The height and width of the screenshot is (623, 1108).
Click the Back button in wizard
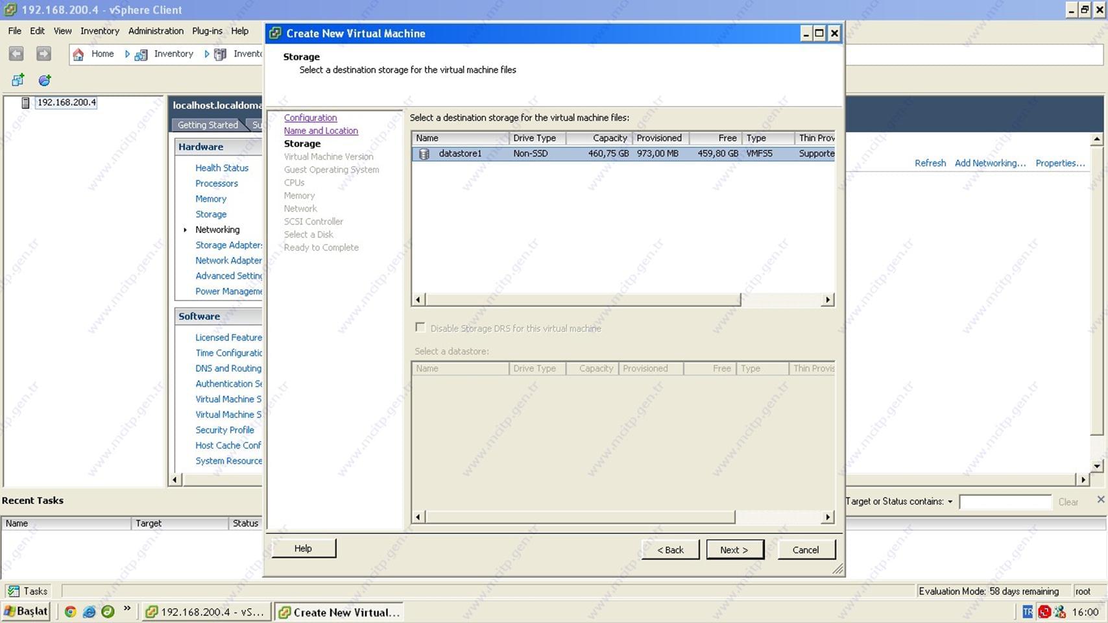pos(670,550)
